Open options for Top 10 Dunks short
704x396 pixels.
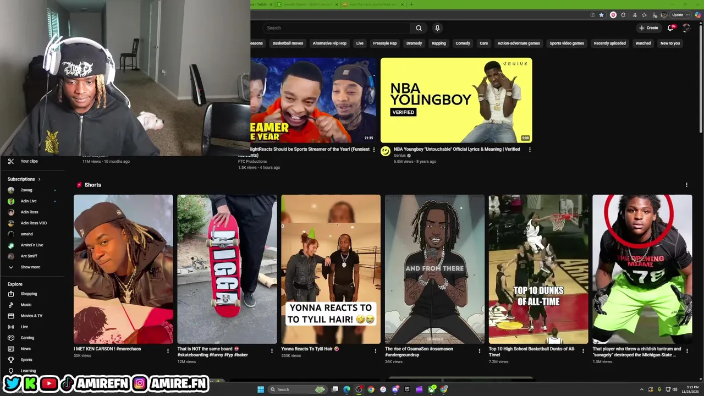click(x=583, y=351)
